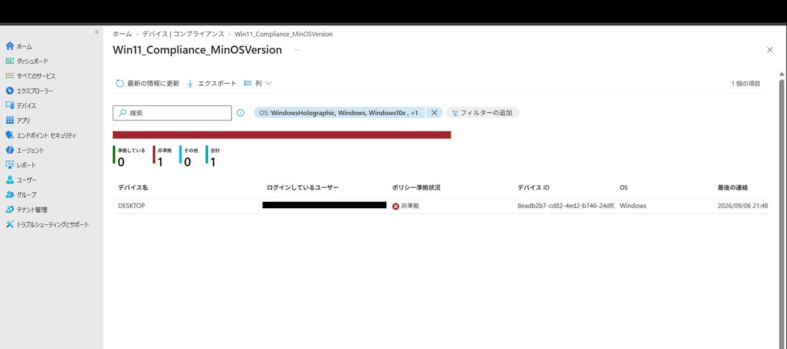
Task: Click the info icon beside search box
Action: click(240, 113)
